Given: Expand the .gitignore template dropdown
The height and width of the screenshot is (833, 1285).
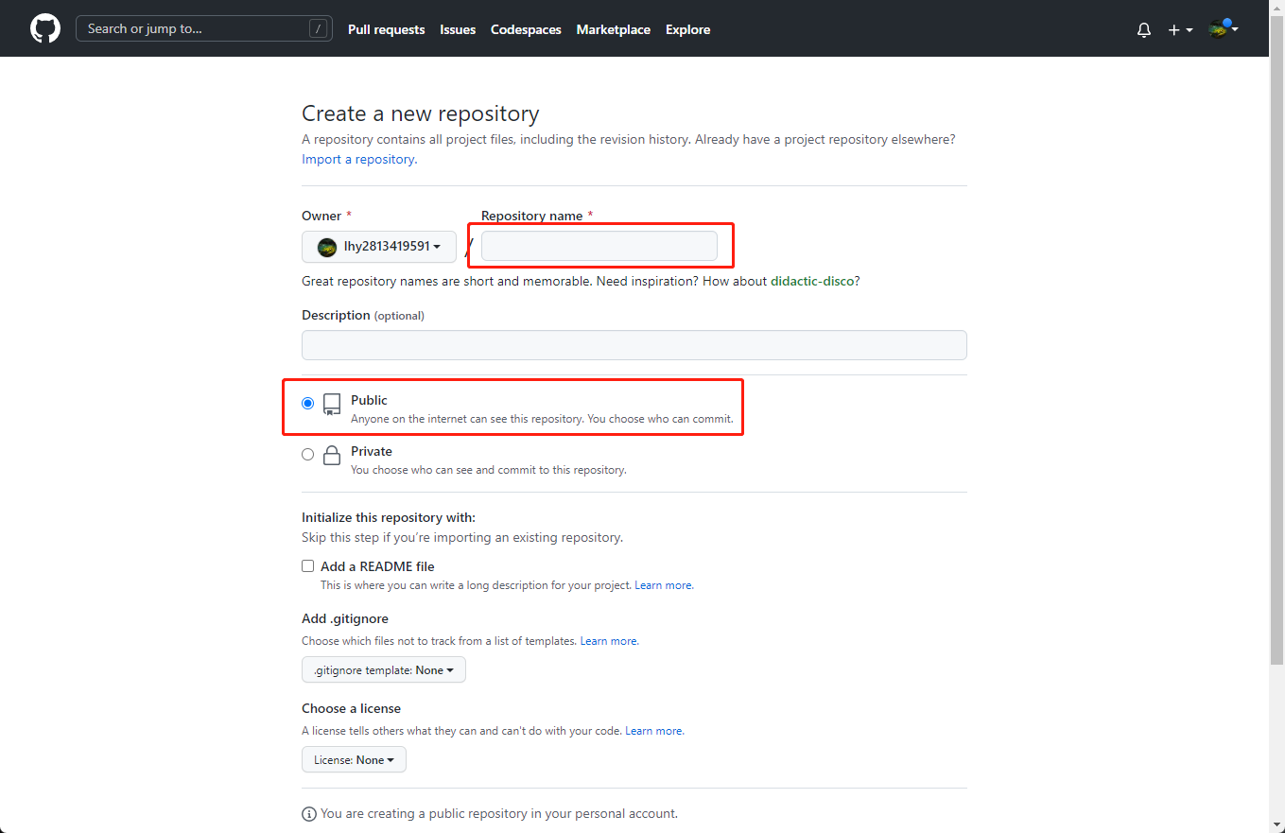Looking at the screenshot, I should 383,669.
